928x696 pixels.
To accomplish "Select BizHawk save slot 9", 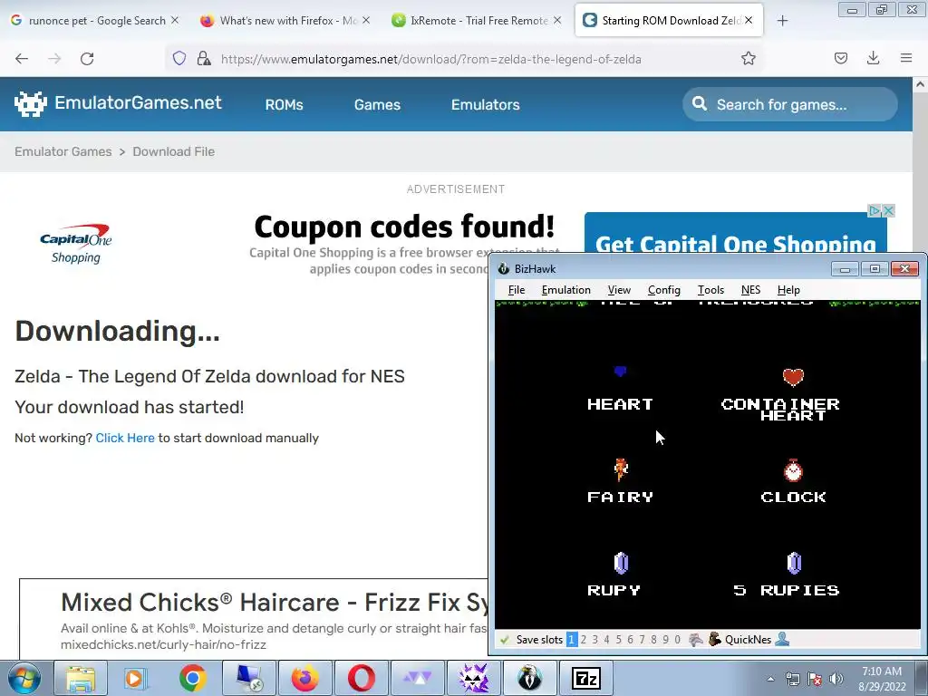I will (x=665, y=639).
